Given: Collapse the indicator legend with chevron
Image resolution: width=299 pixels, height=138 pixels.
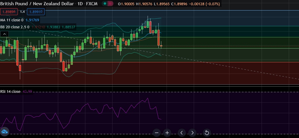Looking at the screenshot, I should click(x=4, y=34).
